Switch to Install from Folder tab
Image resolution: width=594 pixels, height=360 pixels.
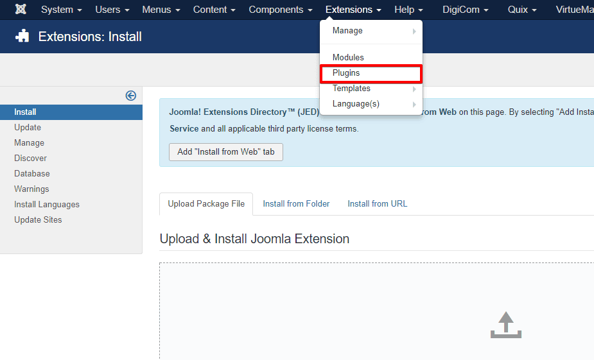296,203
